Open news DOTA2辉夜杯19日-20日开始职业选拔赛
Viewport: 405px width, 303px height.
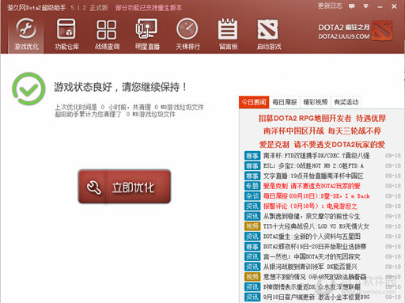coord(315,247)
